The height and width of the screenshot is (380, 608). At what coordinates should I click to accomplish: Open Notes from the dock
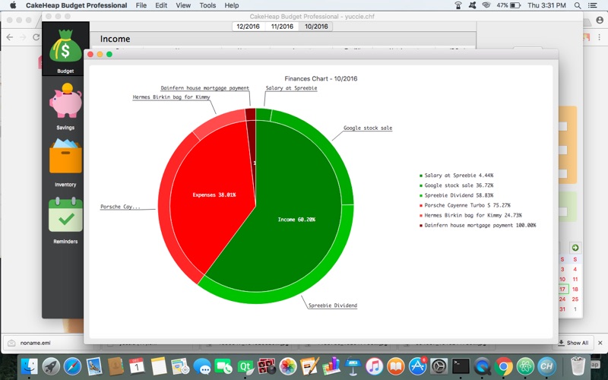pyautogui.click(x=159, y=366)
